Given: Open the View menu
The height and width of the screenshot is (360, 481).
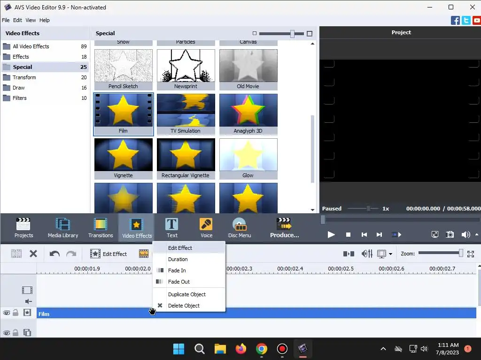Looking at the screenshot, I should tap(31, 20).
